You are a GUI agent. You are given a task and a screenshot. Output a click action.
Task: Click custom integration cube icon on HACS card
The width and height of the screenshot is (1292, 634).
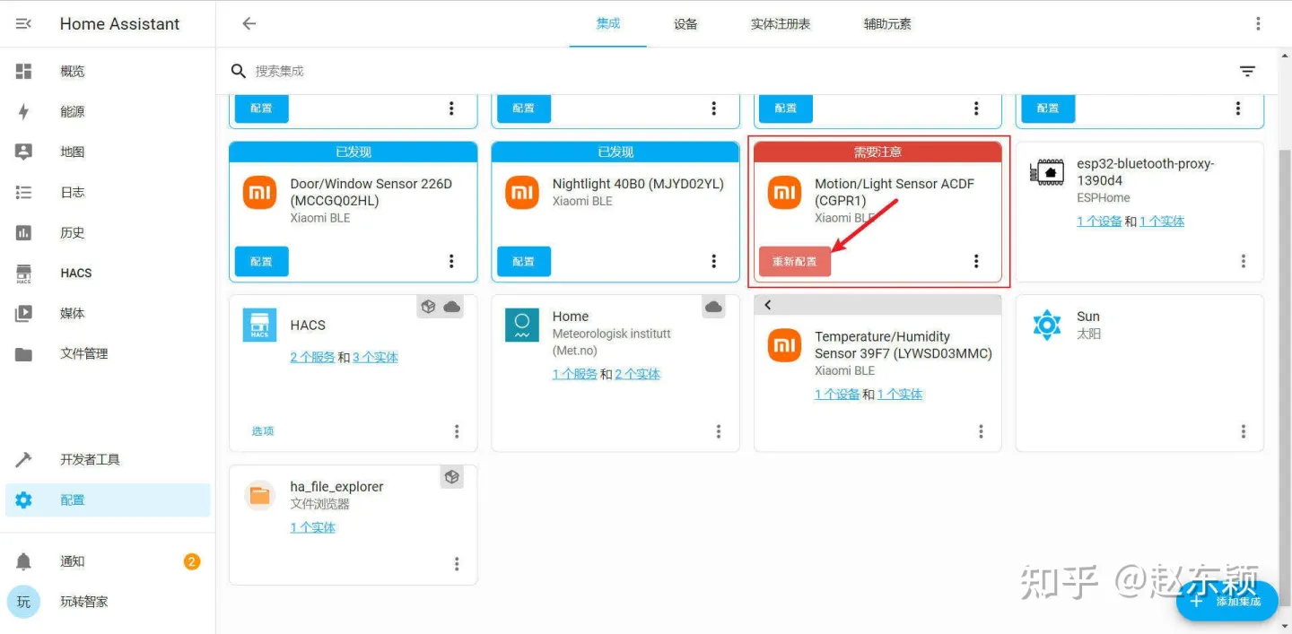(429, 307)
